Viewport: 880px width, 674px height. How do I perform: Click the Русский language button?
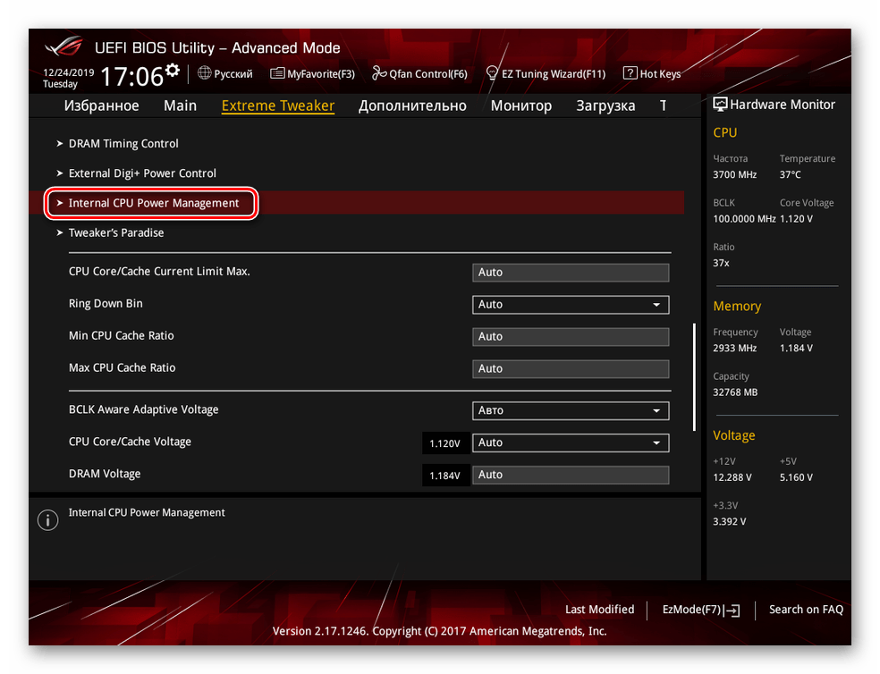[x=233, y=74]
